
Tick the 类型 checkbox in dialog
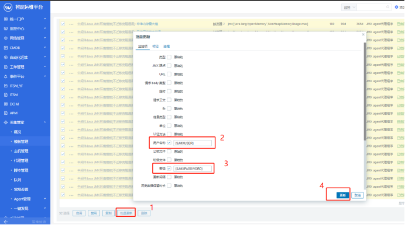[169, 57]
